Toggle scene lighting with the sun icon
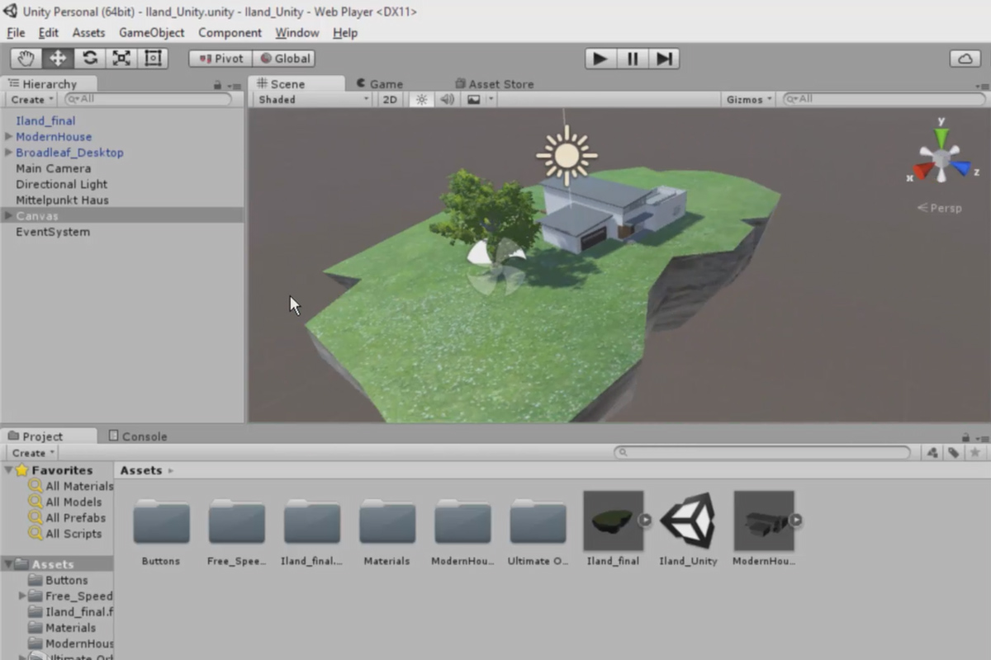The image size is (991, 660). (420, 99)
